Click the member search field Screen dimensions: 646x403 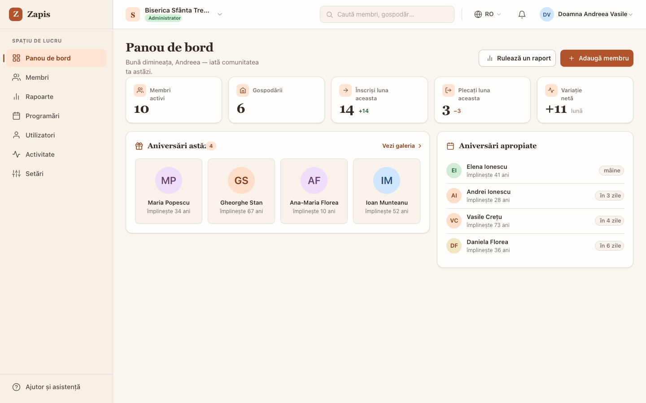[x=387, y=14]
